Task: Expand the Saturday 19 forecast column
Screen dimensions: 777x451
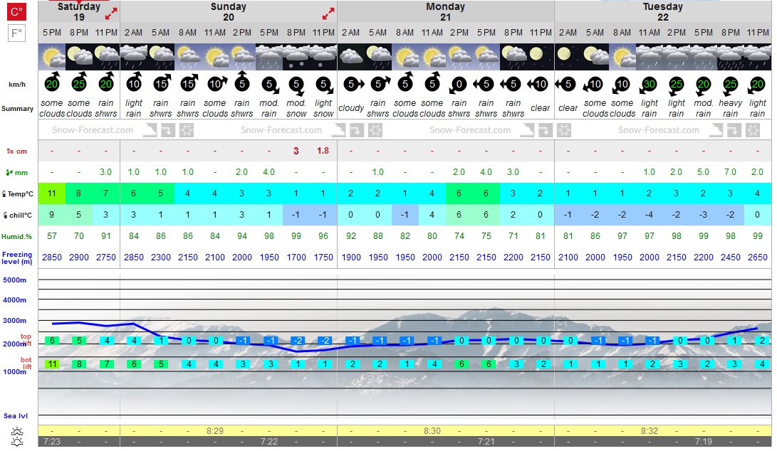Action: point(112,14)
